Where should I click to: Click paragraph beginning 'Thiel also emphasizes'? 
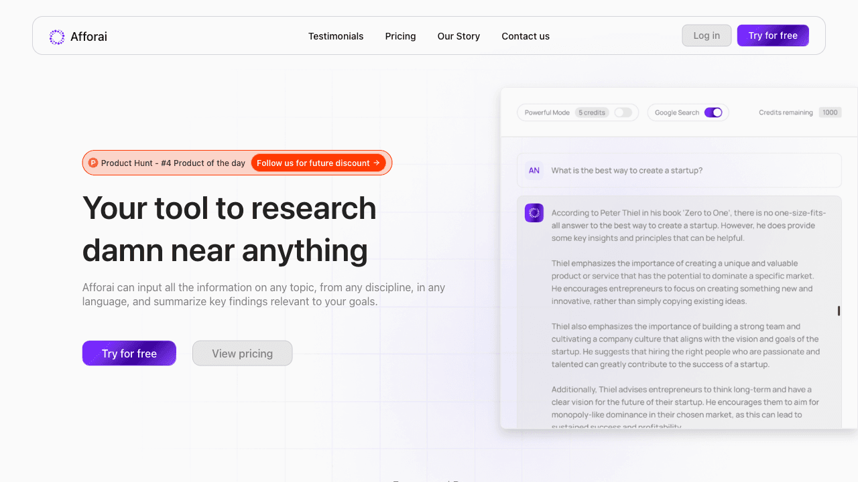tap(686, 345)
